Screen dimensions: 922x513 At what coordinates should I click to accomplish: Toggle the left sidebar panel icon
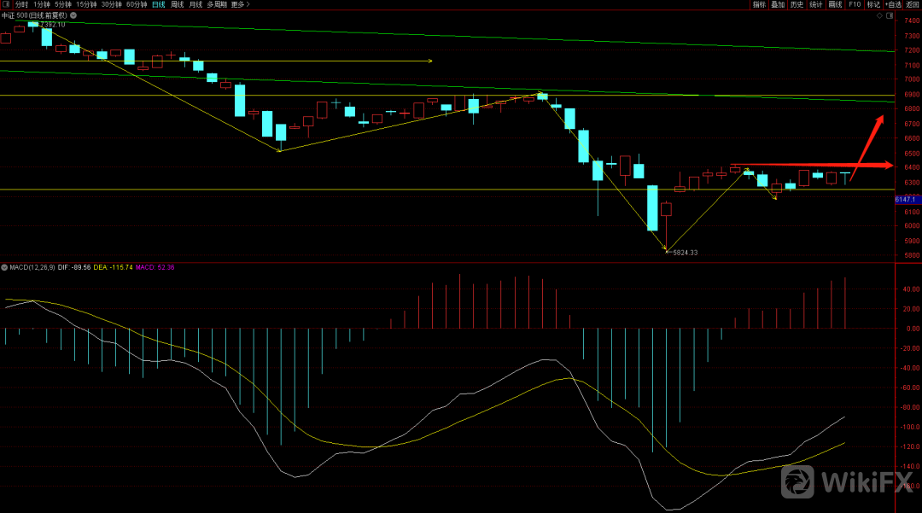coord(7,4)
